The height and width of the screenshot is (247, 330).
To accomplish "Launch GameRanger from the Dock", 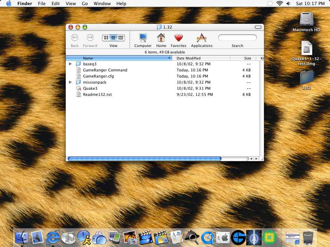I will [x=238, y=238].
